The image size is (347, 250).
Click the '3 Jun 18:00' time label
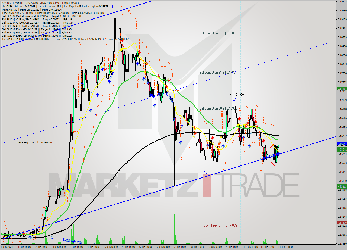pyautogui.click(x=76, y=247)
